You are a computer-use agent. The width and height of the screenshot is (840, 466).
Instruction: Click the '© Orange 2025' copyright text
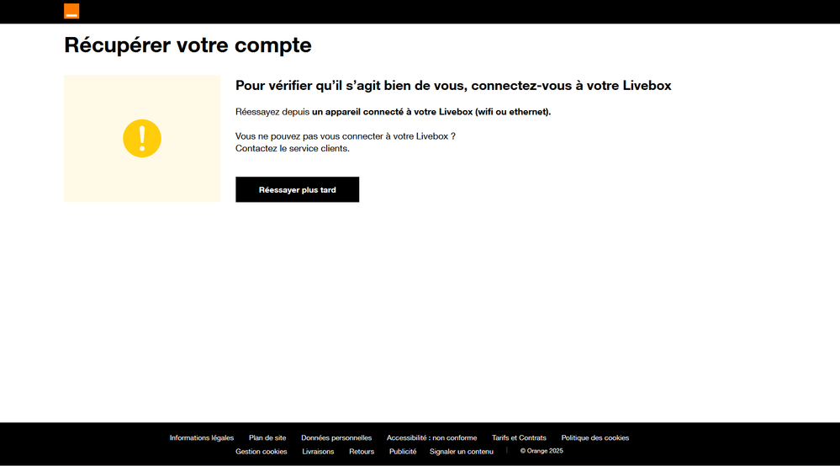point(542,451)
